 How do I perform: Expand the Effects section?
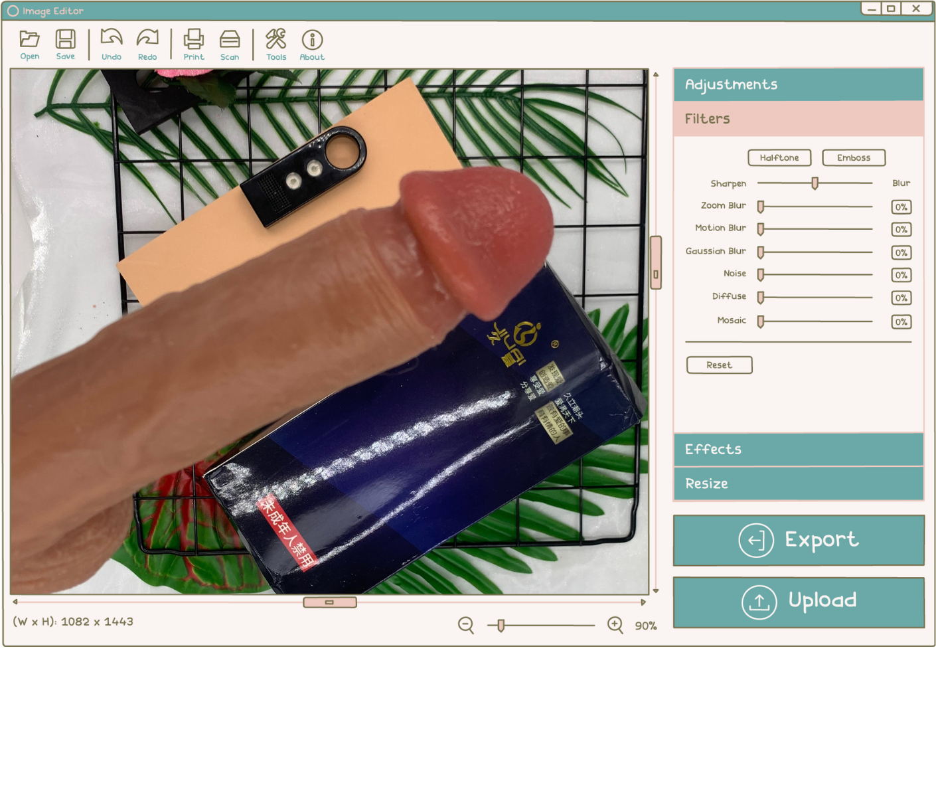click(798, 450)
